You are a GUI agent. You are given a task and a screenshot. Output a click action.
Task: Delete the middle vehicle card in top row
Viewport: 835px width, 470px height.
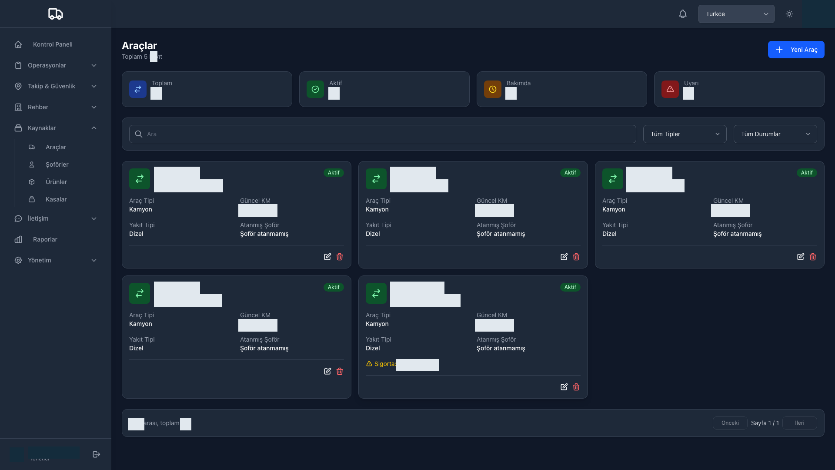[x=576, y=257]
